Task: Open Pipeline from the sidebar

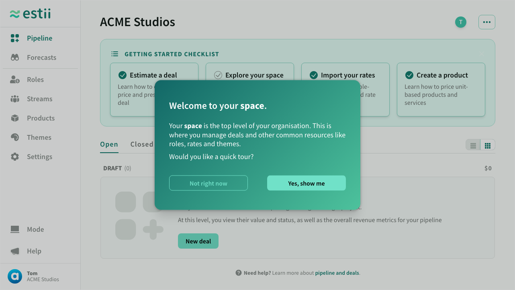Action: coord(39,38)
